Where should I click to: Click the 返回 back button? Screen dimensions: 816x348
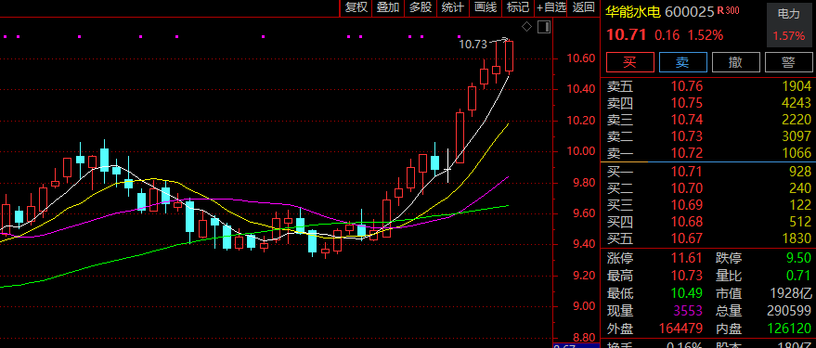pos(583,7)
